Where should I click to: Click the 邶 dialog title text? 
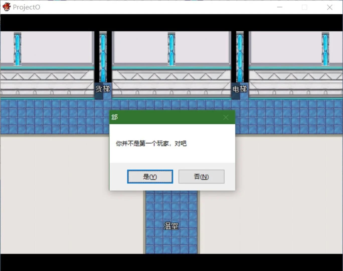coord(115,117)
